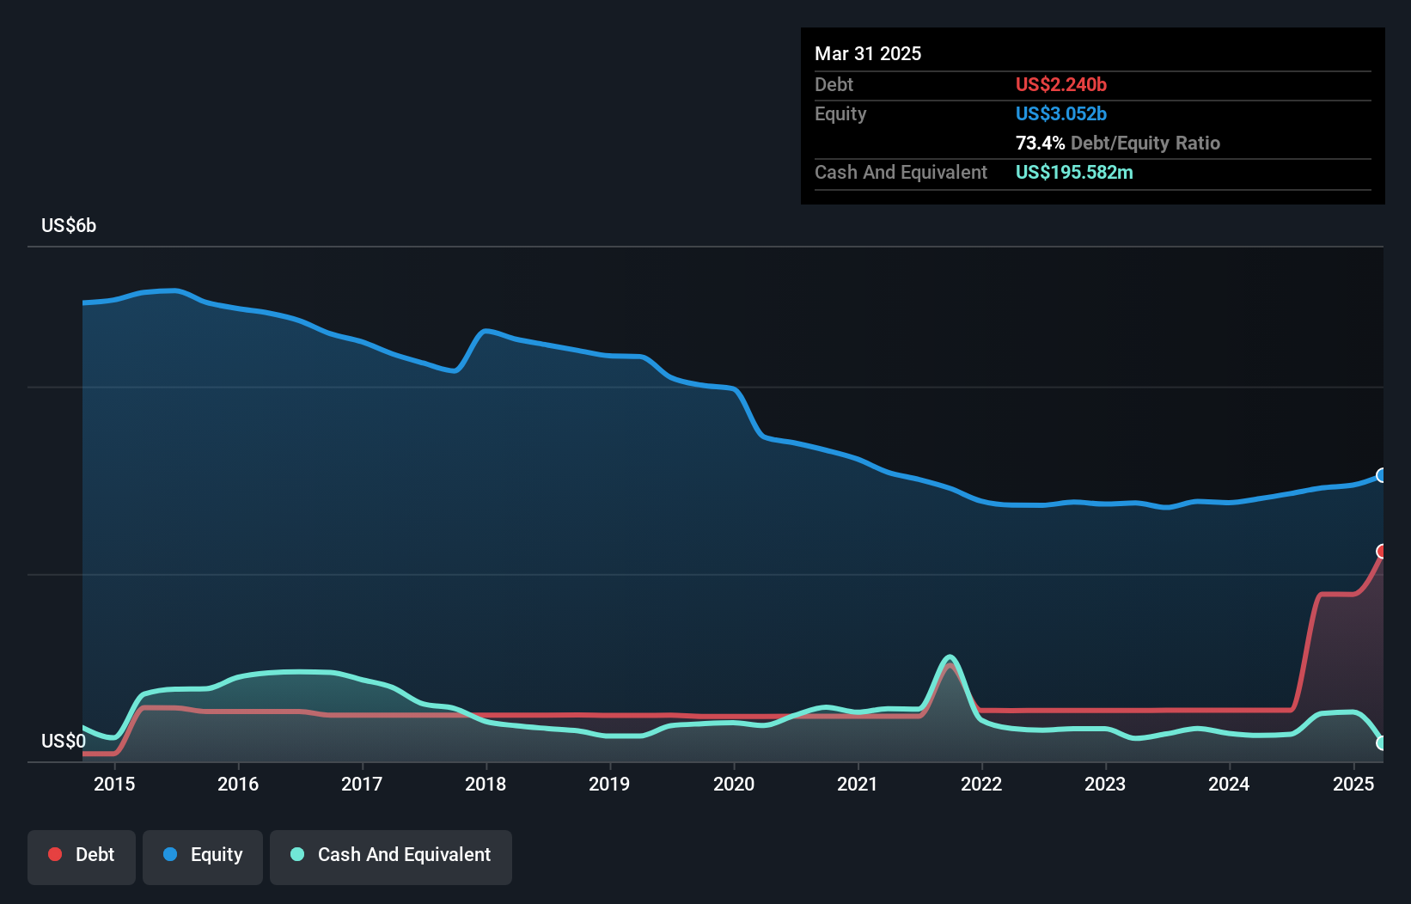Screen dimensions: 1411x904
Task: Click the red dot beside Debt in legend
Action: pyautogui.click(x=54, y=854)
